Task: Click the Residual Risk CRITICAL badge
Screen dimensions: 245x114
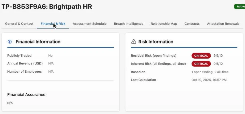Action: (201, 56)
